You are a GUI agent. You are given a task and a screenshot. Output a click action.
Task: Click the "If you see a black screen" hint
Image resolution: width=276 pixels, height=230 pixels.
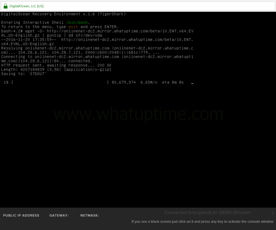tap(202, 222)
